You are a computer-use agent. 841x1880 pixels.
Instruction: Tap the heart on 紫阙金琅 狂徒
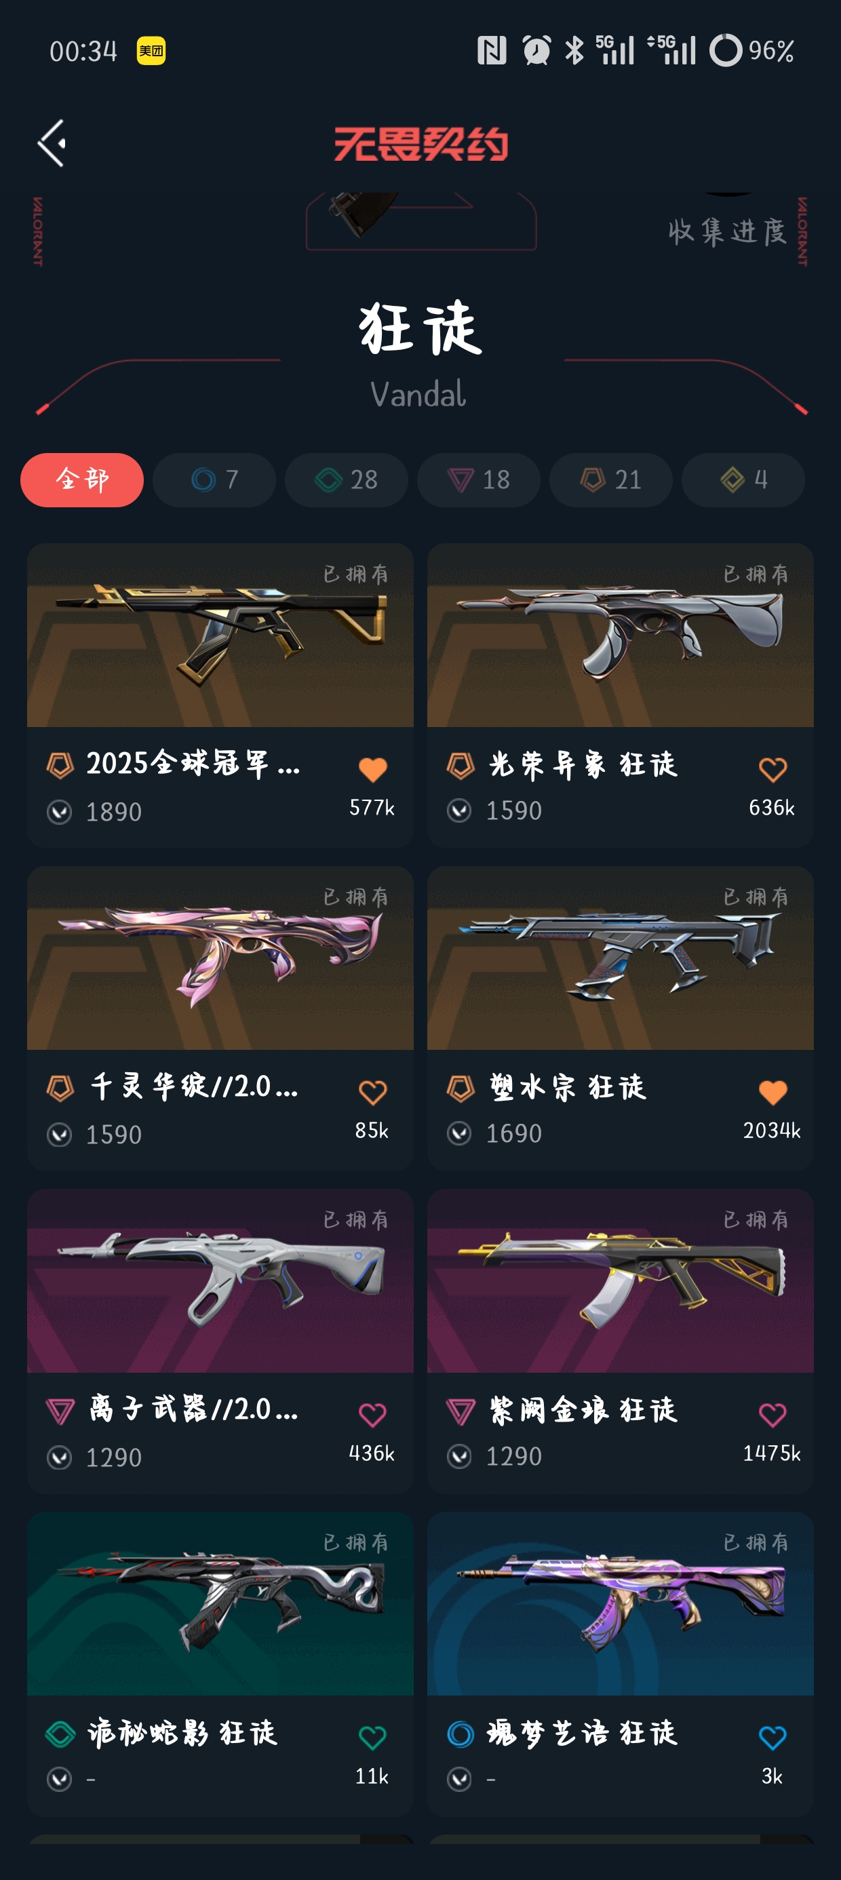(x=772, y=1415)
